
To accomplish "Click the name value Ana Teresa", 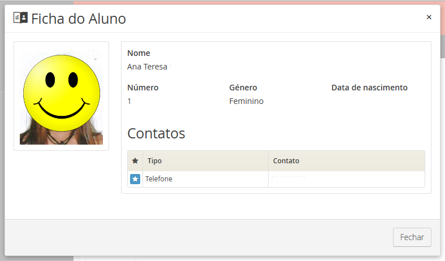I will pos(147,67).
